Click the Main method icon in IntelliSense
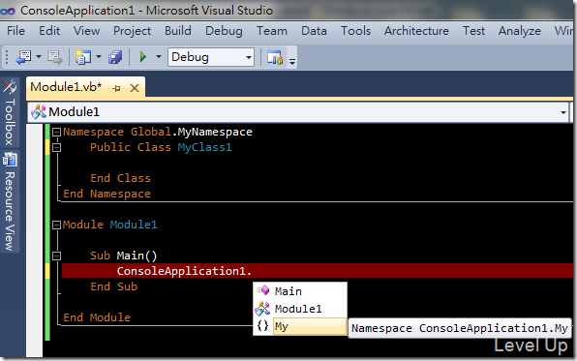Viewport: 577px width, 361px height. [x=262, y=290]
